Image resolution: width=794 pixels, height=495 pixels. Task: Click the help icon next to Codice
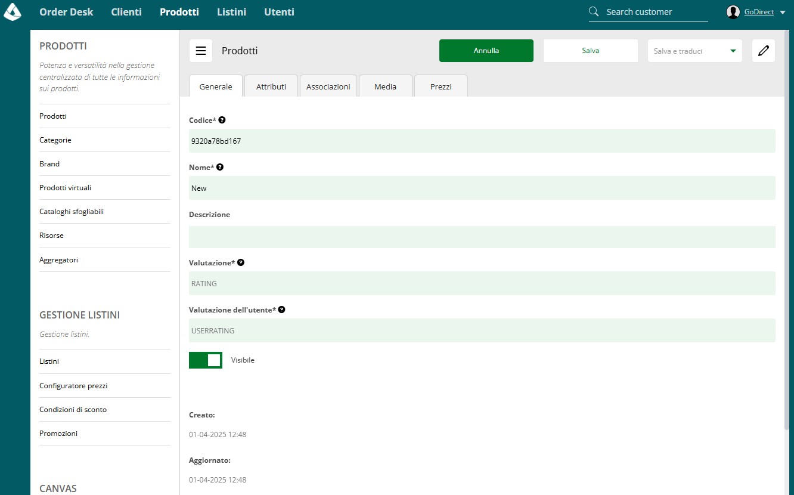pos(222,120)
